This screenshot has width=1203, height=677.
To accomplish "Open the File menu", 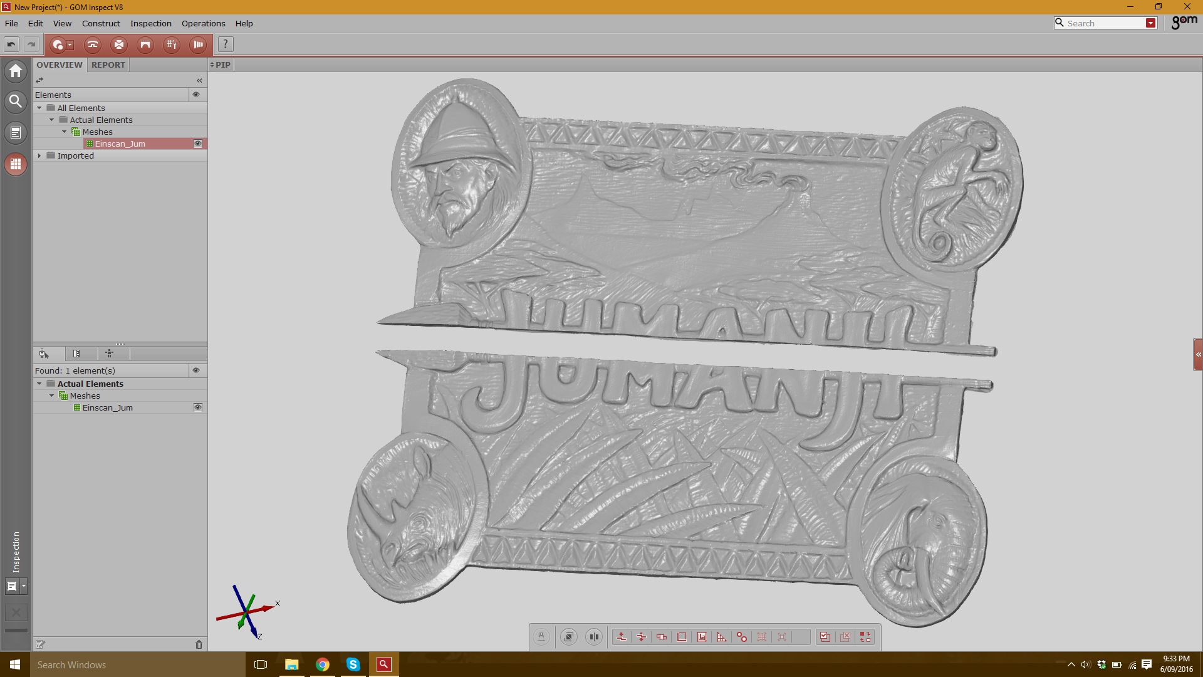I will 11,23.
